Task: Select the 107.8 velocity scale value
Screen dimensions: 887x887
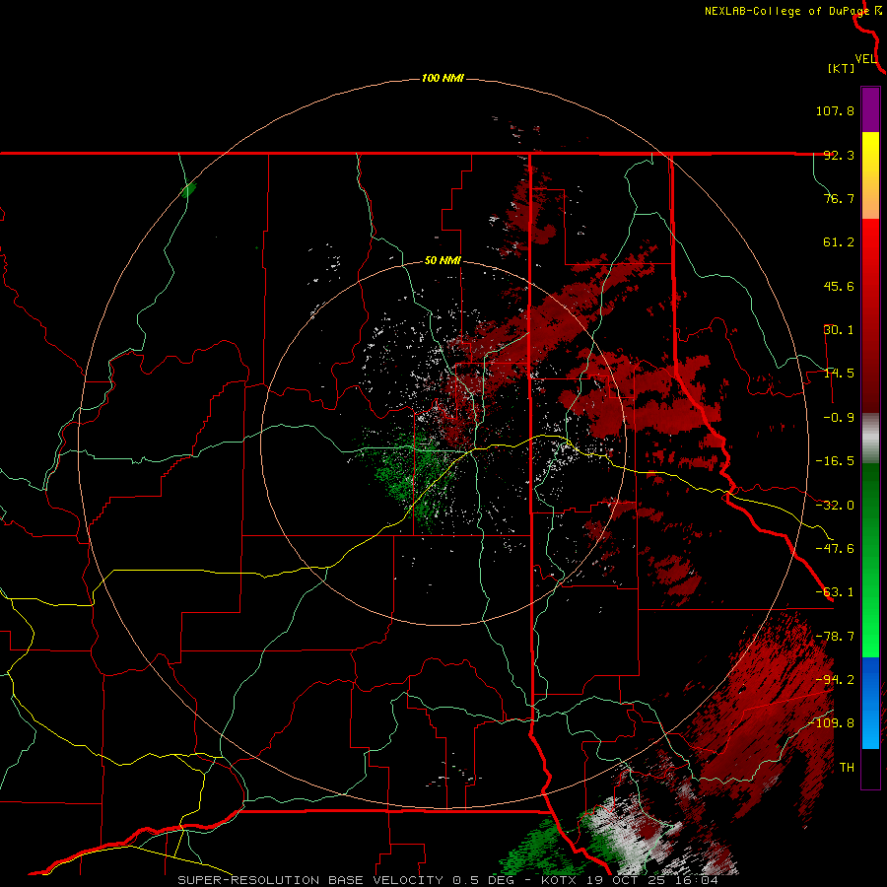Action: tap(835, 110)
